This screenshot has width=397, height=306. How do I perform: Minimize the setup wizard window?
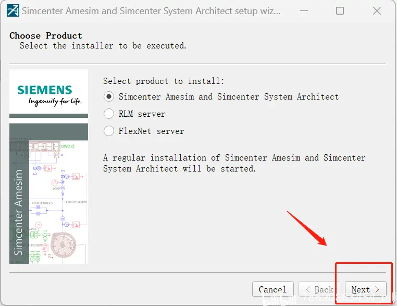pos(304,10)
